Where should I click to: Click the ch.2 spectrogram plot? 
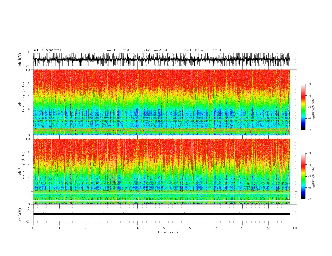point(161,172)
